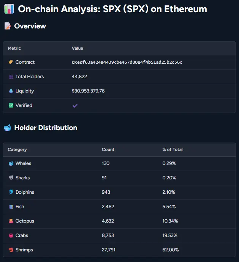Click the dolphin icon in the Dolphins row
Viewport: 239px width, 262px height.
11,192
